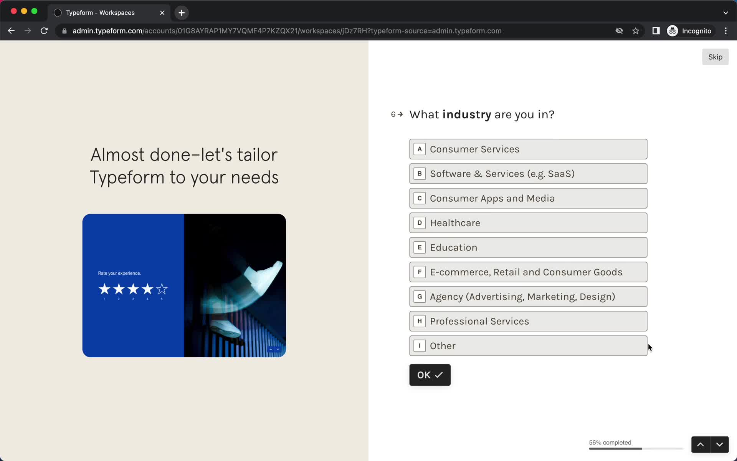Click the Skip button top right

[x=715, y=56]
